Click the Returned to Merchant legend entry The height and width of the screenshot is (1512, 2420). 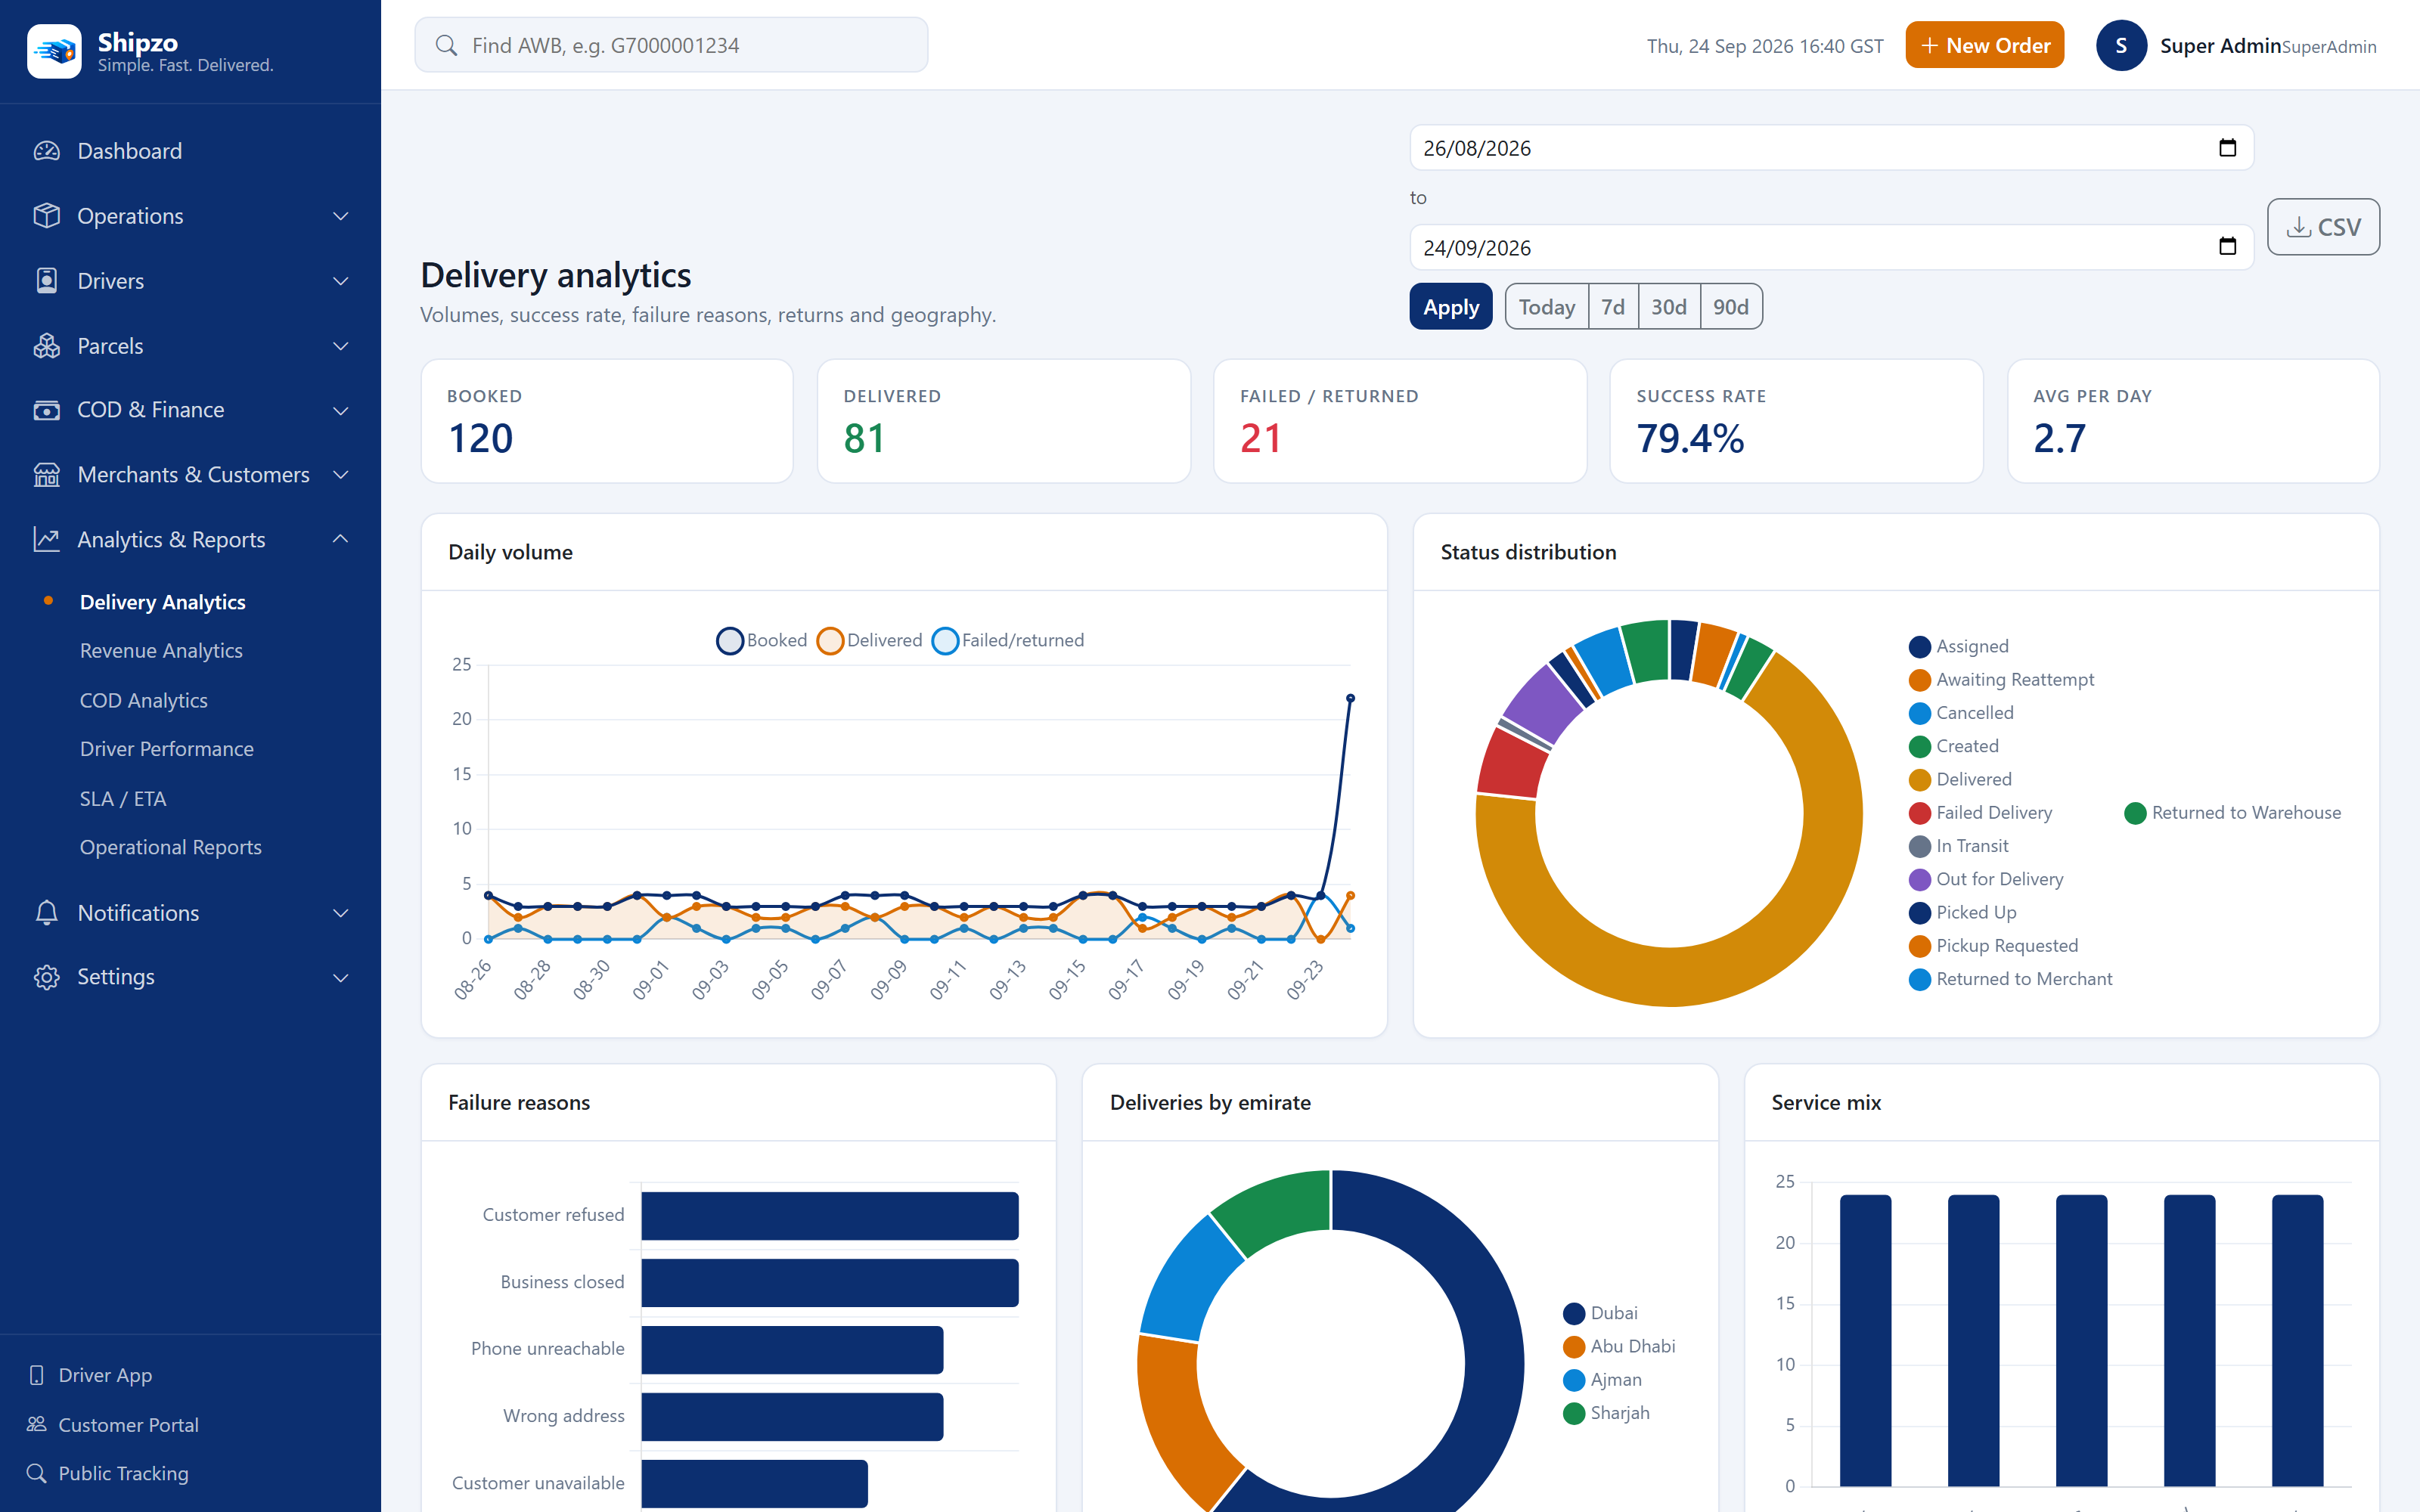pos(2010,979)
